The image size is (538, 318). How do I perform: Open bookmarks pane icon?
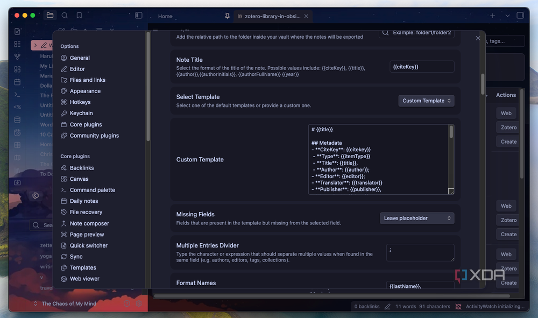79,16
